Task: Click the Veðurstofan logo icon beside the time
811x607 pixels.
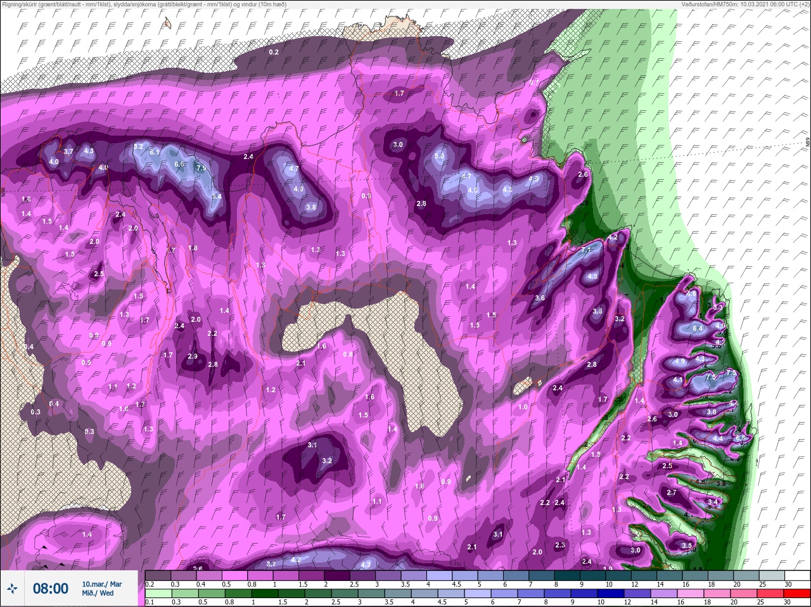Action: (12, 589)
